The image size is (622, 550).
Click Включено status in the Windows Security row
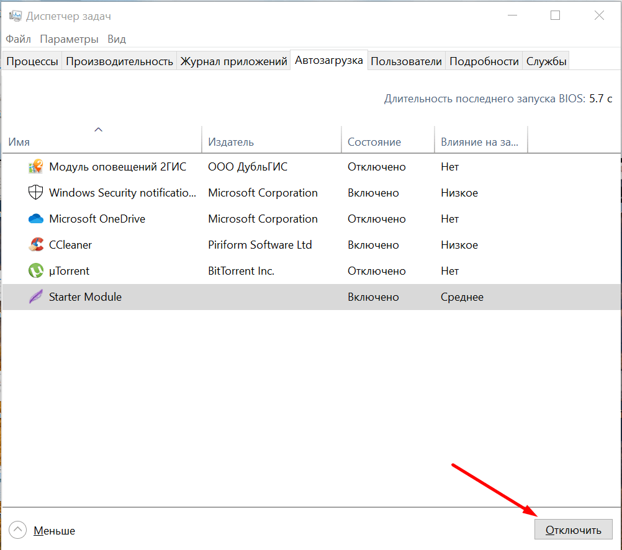[373, 193]
